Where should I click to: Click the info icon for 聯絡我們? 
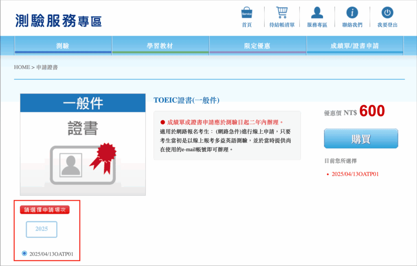(352, 13)
